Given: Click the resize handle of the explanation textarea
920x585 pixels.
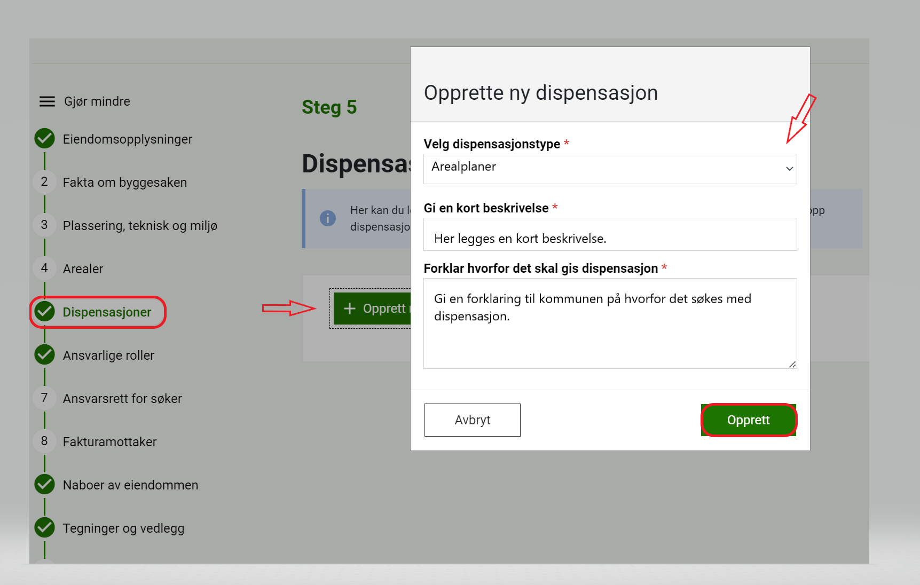Looking at the screenshot, I should 792,365.
